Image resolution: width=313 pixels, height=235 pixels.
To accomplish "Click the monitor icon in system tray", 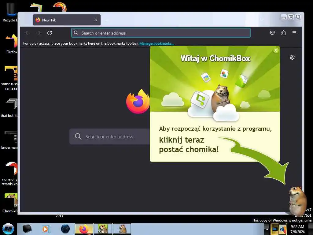I will pos(275,229).
